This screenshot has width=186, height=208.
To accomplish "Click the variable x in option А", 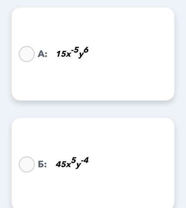I will tap(68, 55).
